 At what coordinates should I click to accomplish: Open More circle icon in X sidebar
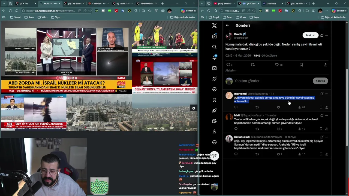tap(214, 142)
